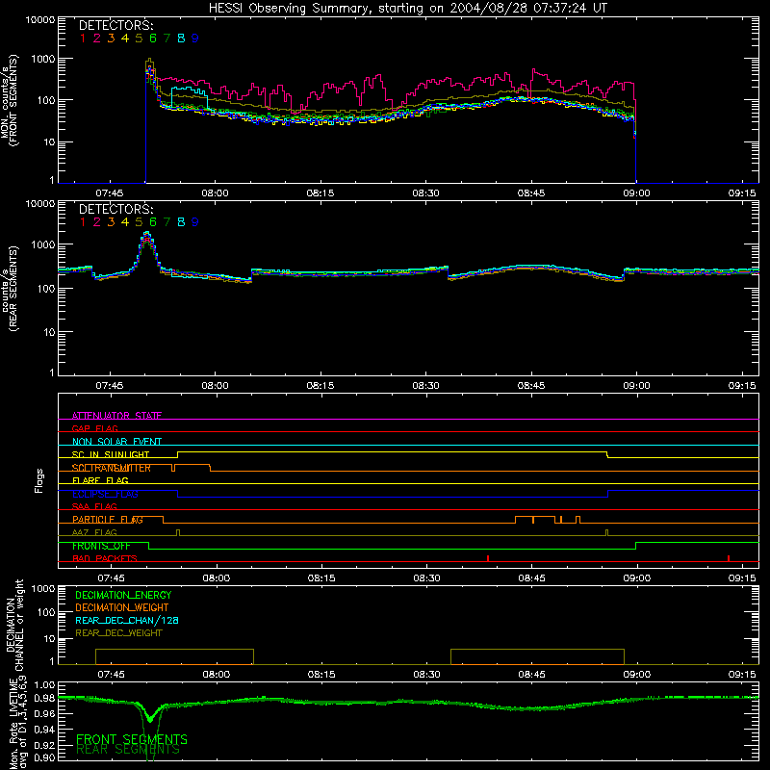
Task: Click the 'REAR_DEC_WEIGHT' legend entry
Action: (x=118, y=633)
